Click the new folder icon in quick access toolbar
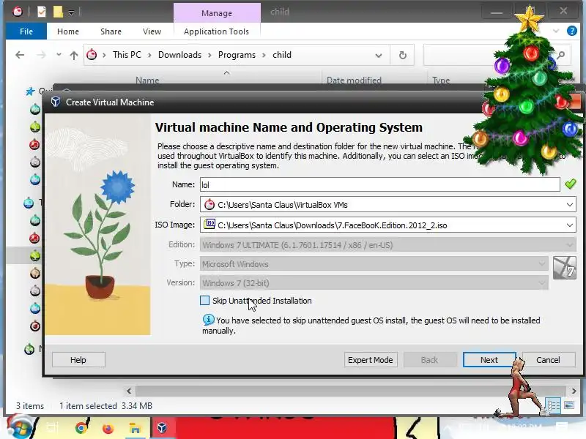 tap(58, 12)
